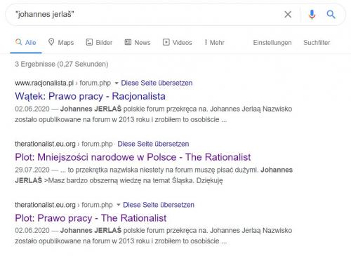Click Diese Seite übersetzen for the last result
Image resolution: width=351 pixels, height=256 pixels.
tap(159, 205)
